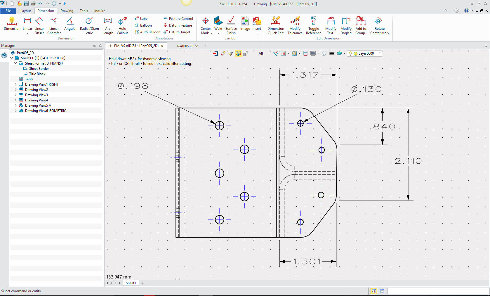Expand Drawing View1 RIGHT tree node
Image resolution: width=490 pixels, height=296 pixels.
point(16,84)
